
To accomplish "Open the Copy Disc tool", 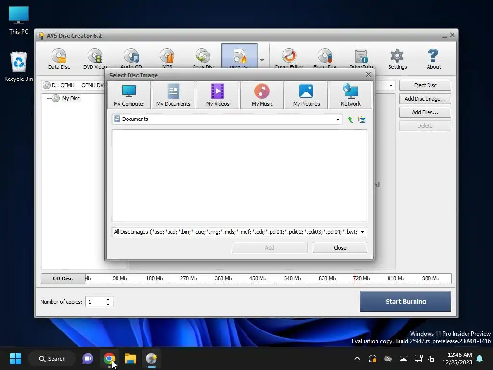I will (x=204, y=59).
